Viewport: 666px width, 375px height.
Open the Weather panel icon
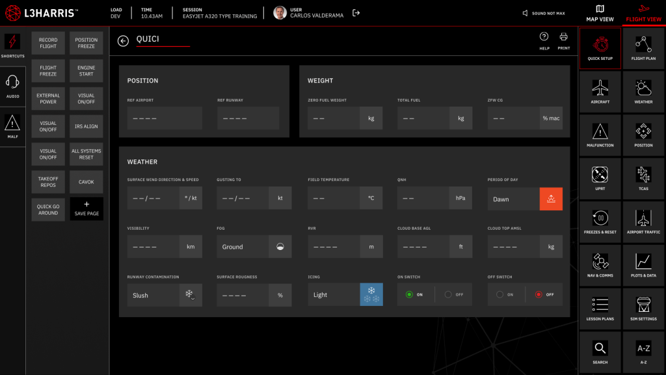643,92
